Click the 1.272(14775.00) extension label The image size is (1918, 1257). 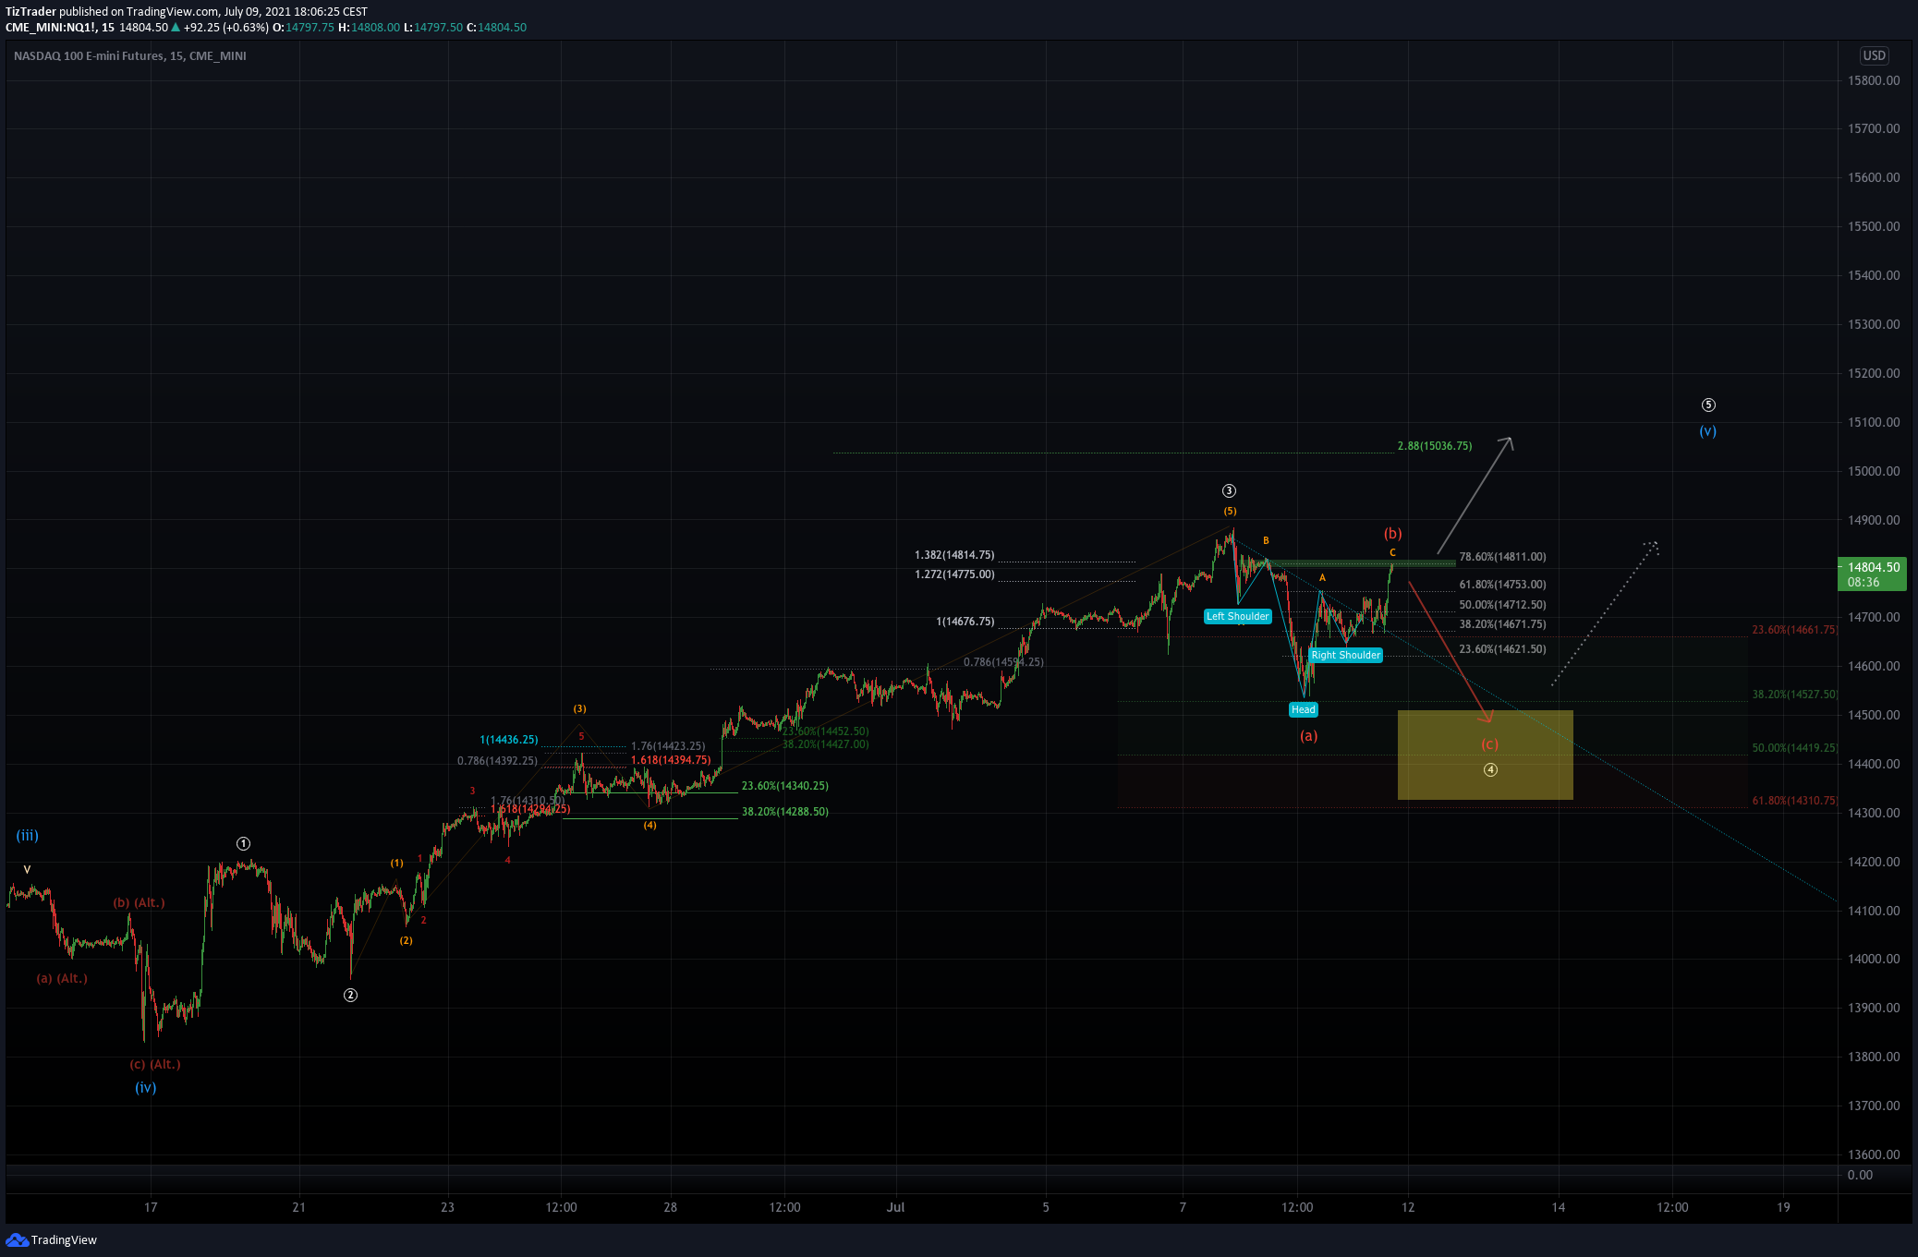[x=954, y=574]
